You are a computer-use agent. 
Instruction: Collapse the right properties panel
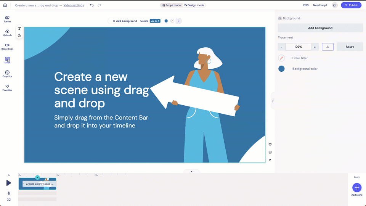[273, 101]
